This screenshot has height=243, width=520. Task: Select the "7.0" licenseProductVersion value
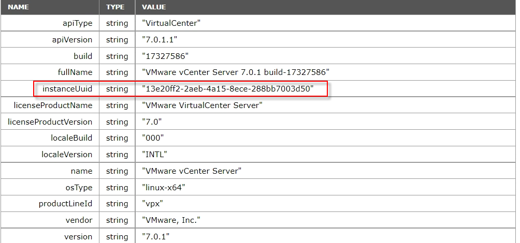152,122
